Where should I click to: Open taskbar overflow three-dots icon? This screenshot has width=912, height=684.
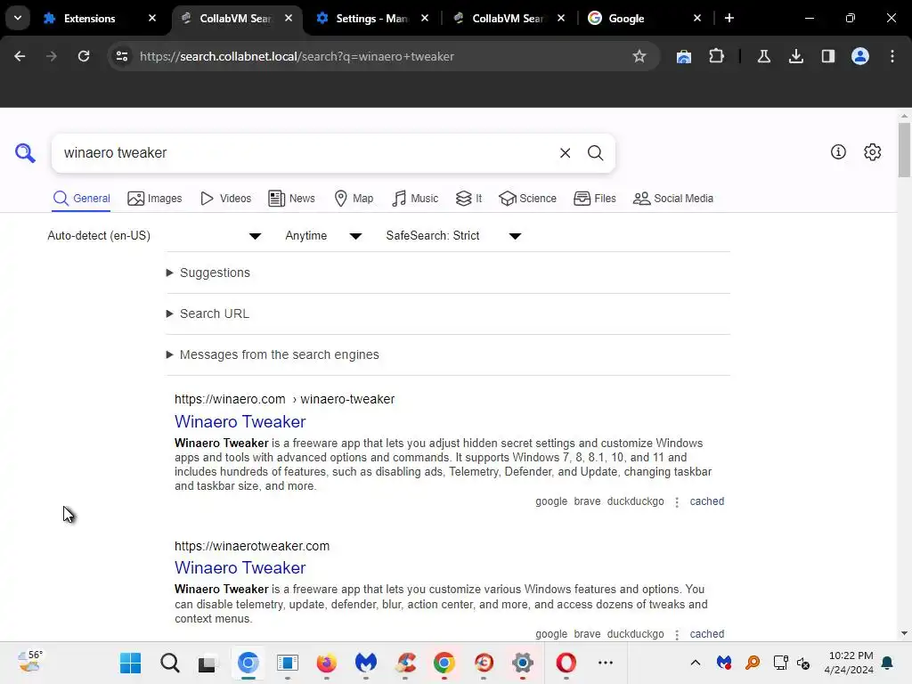[606, 663]
